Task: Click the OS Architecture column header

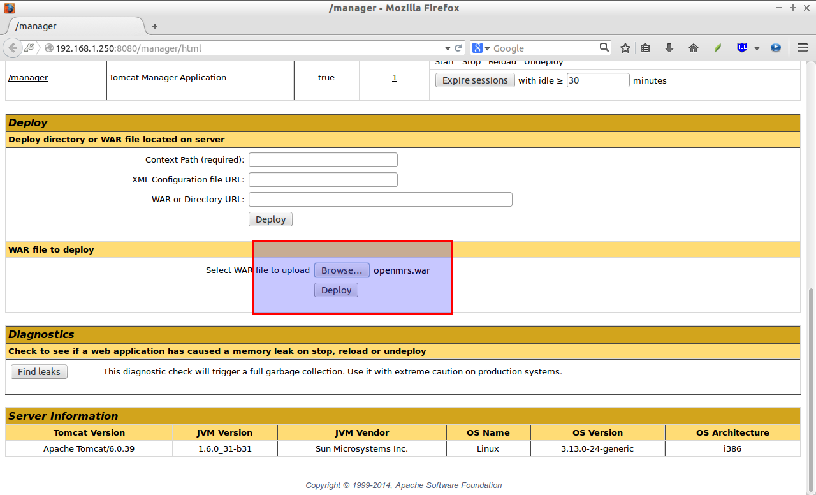Action: pos(732,432)
